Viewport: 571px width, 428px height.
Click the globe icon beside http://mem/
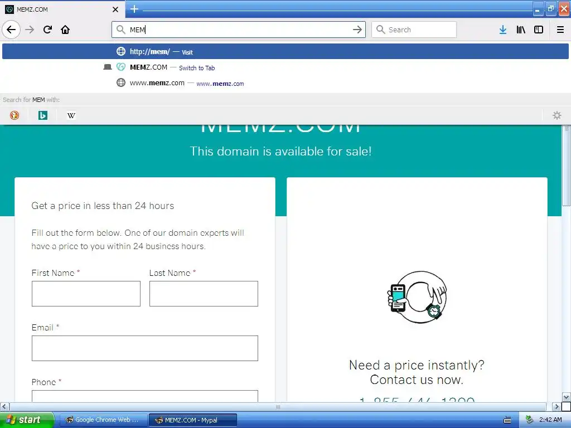point(121,51)
